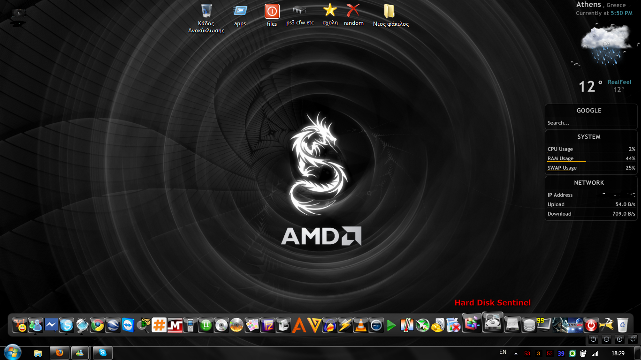
Task: Click the 12° temperature reading
Action: point(590,87)
